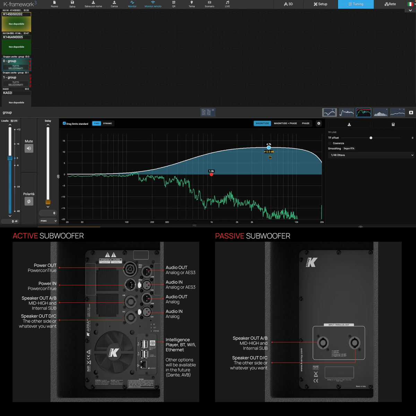Select PHASE display

[306, 123]
